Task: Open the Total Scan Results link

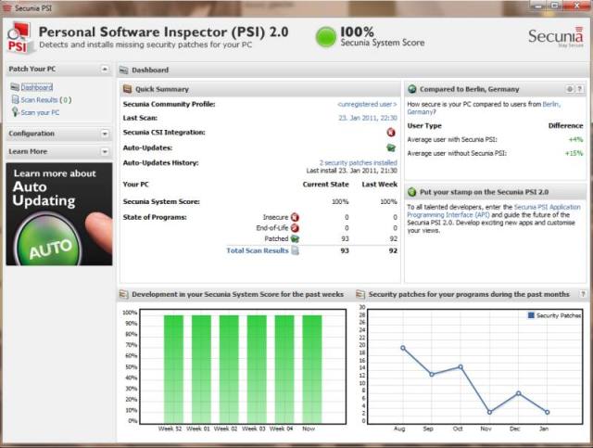Action: tap(258, 250)
